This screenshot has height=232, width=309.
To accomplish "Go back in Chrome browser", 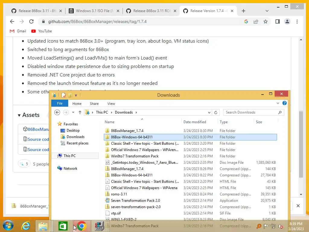I will coord(12,21).
